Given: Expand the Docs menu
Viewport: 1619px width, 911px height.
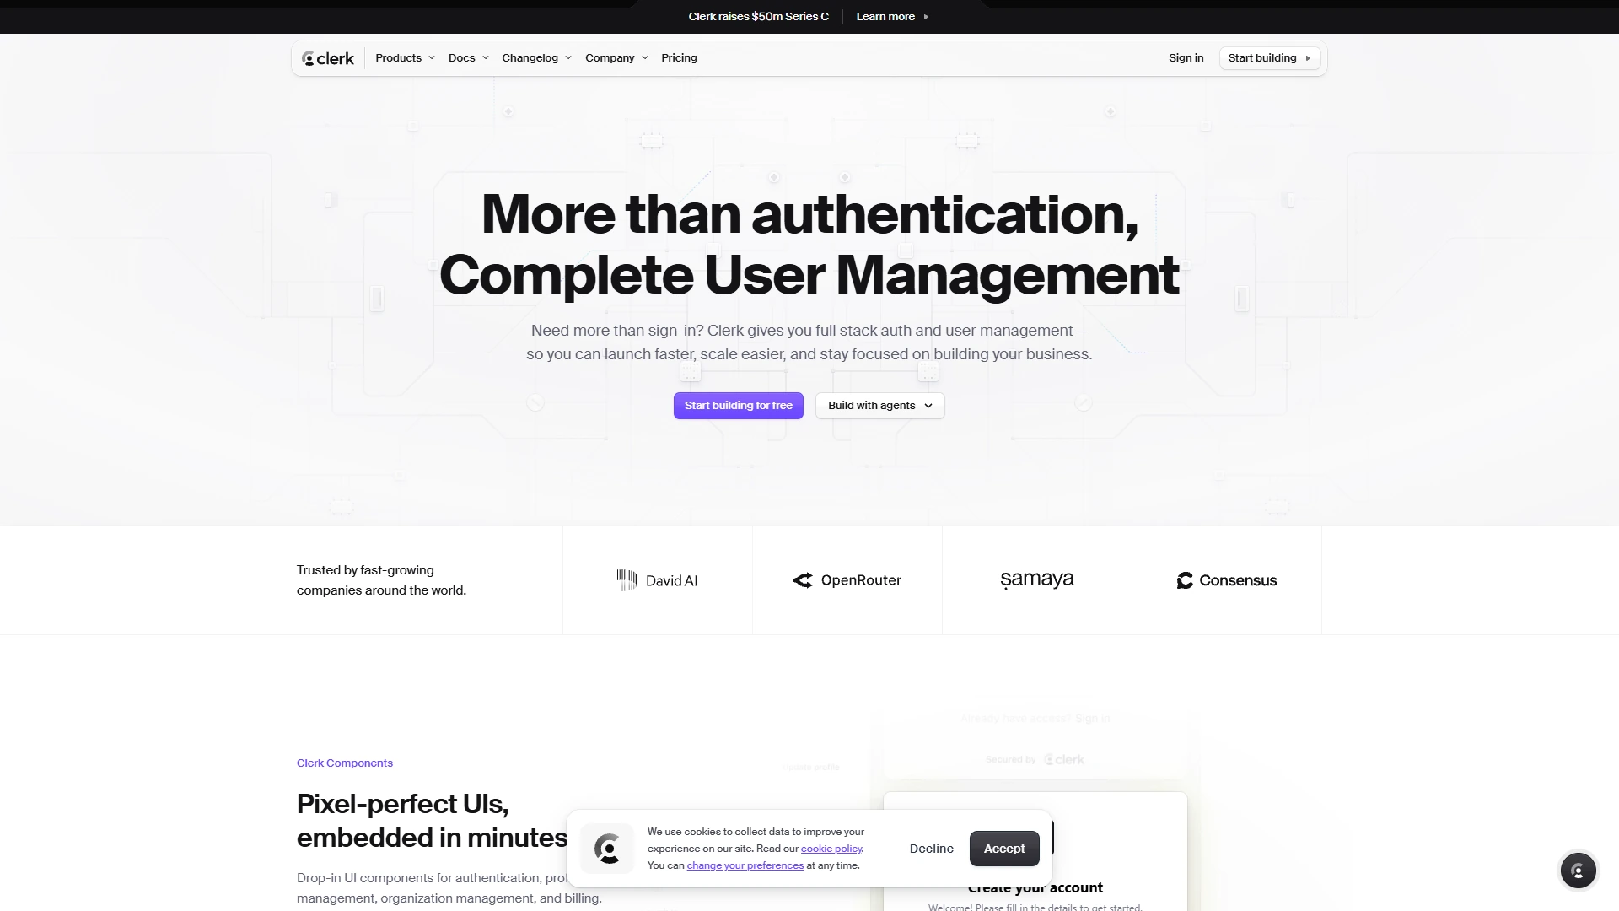Looking at the screenshot, I should point(468,58).
